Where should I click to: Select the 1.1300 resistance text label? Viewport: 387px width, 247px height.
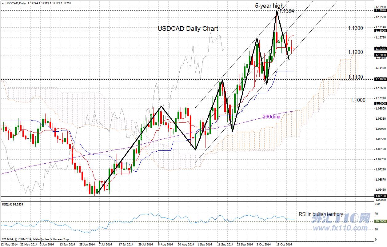356,28
